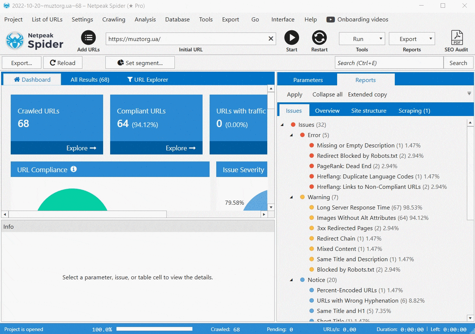Collapse the Issues (32) tree node
475x334 pixels.
[282, 125]
